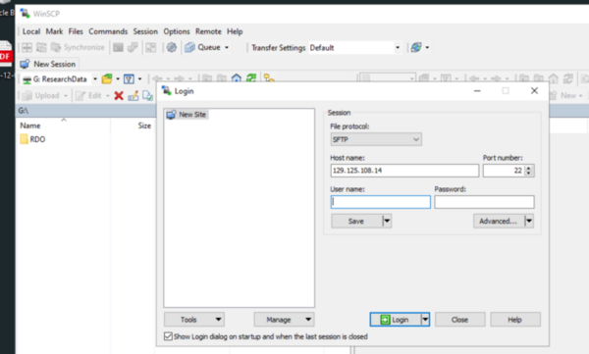589x354 pixels.
Task: Toggle Show Login dialog on startup checkbox
Action: coord(168,336)
